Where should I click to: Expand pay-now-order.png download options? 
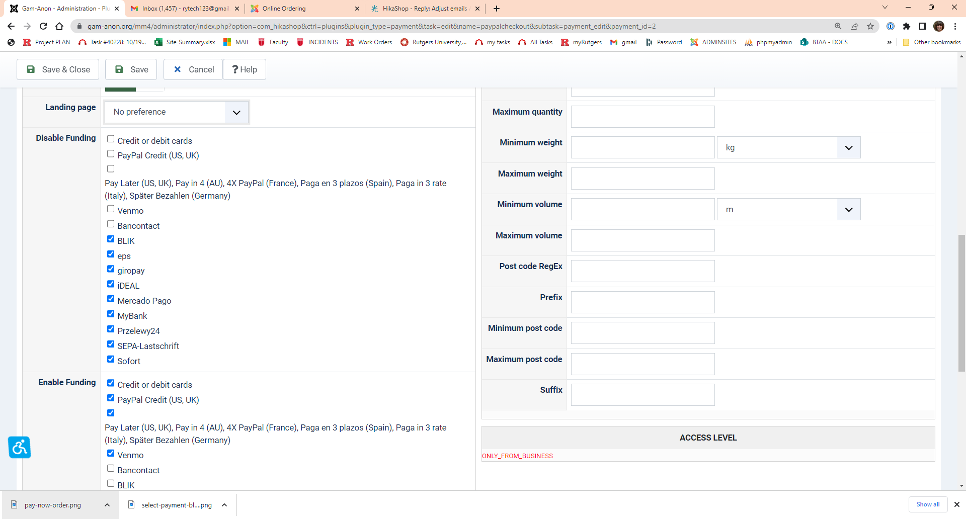tap(107, 505)
